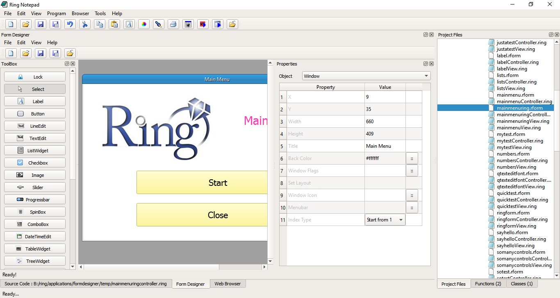This screenshot has height=298, width=560.
Task: Select the TreeWidget control in ToolBox
Action: coord(35,261)
